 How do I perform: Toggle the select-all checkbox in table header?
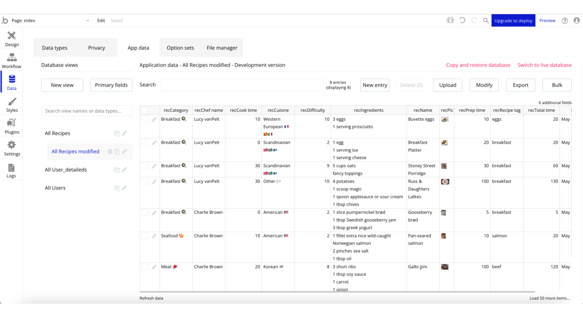[x=145, y=110]
